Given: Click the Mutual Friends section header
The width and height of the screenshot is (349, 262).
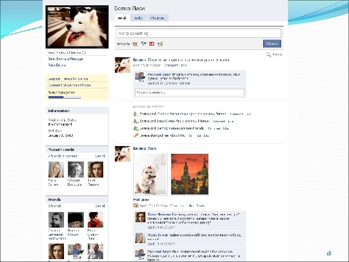Looking at the screenshot, I should 77,149.
